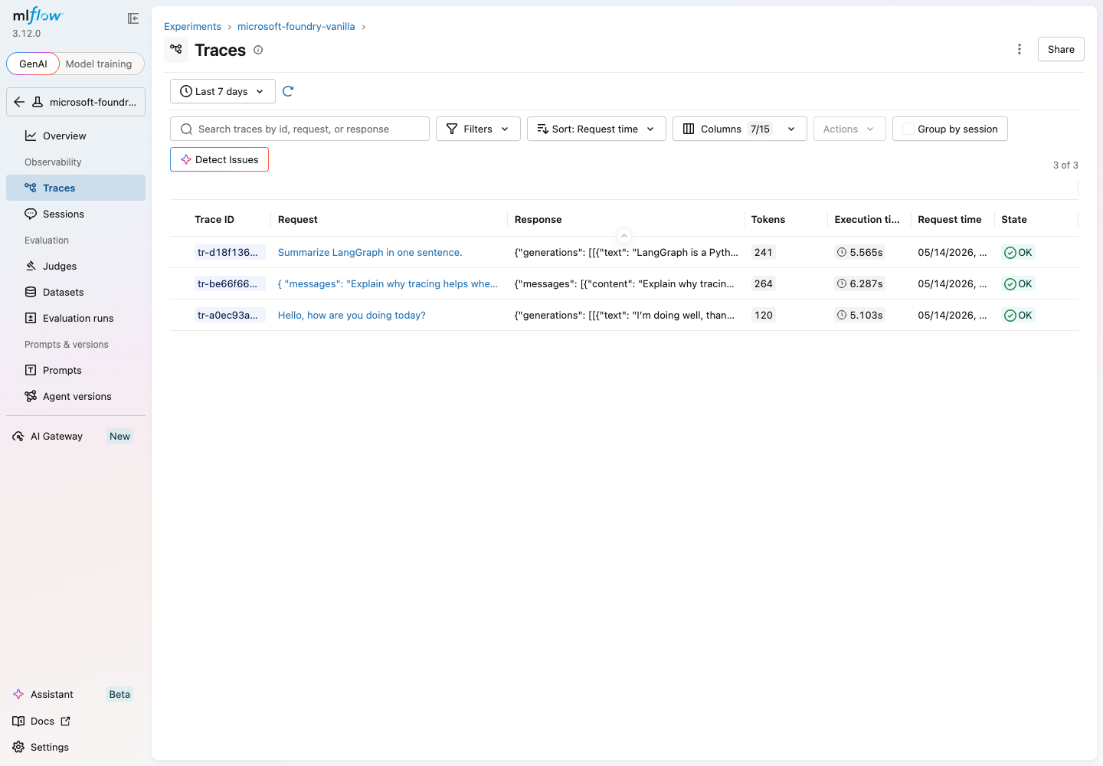Open the Overview page
This screenshot has width=1103, height=766.
click(x=76, y=136)
